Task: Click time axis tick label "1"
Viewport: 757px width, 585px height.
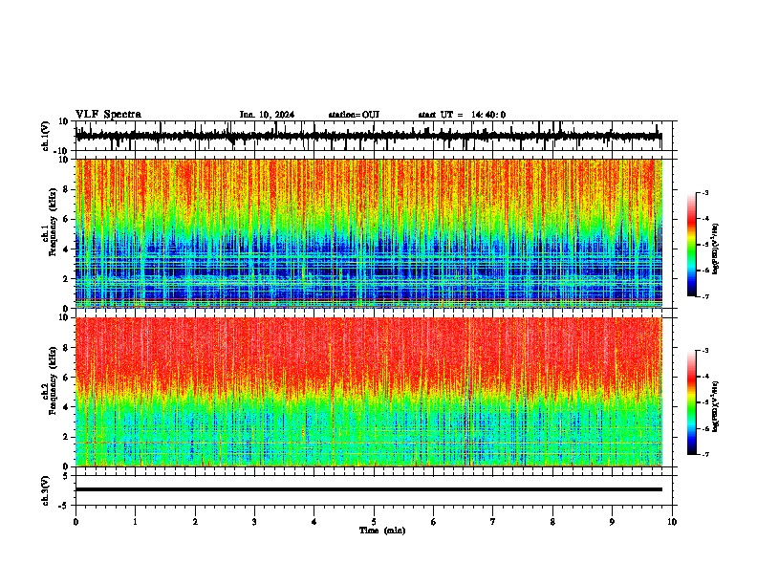Action: (136, 522)
